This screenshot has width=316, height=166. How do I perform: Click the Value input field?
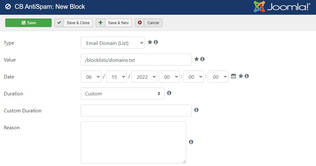[x=136, y=60]
